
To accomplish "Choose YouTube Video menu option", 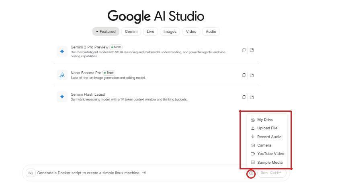I will [270, 154].
